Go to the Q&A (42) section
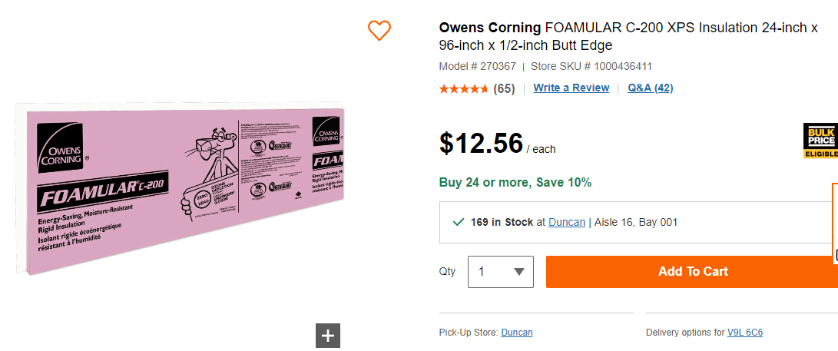838x351 pixels. [650, 88]
